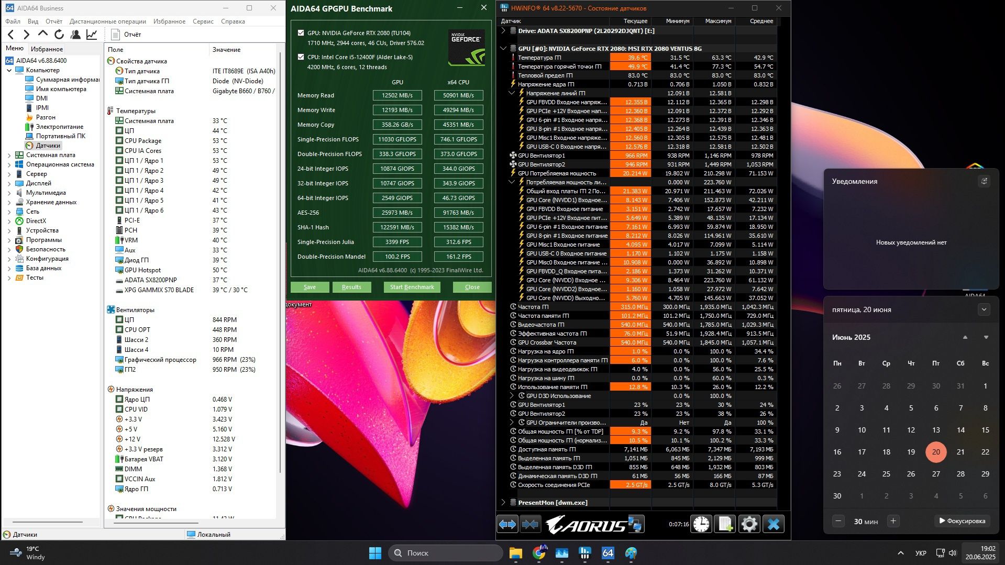Click Results in GPGPU Benchmark
This screenshot has height=565, width=1005.
point(351,287)
